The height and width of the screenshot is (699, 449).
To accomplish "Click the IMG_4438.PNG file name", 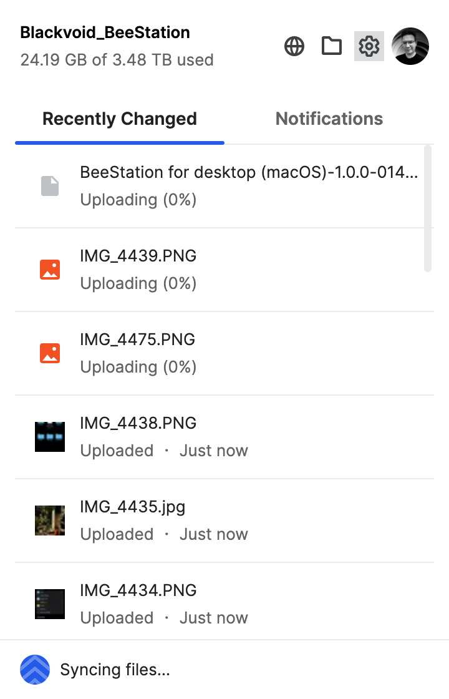I will [x=138, y=423].
